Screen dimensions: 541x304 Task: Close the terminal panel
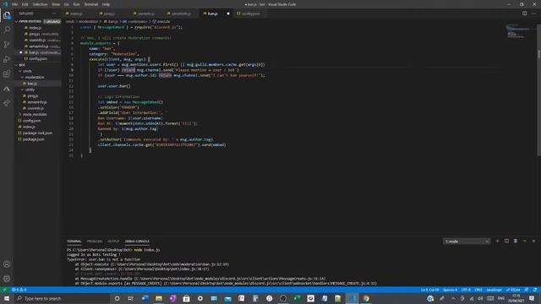(533, 242)
